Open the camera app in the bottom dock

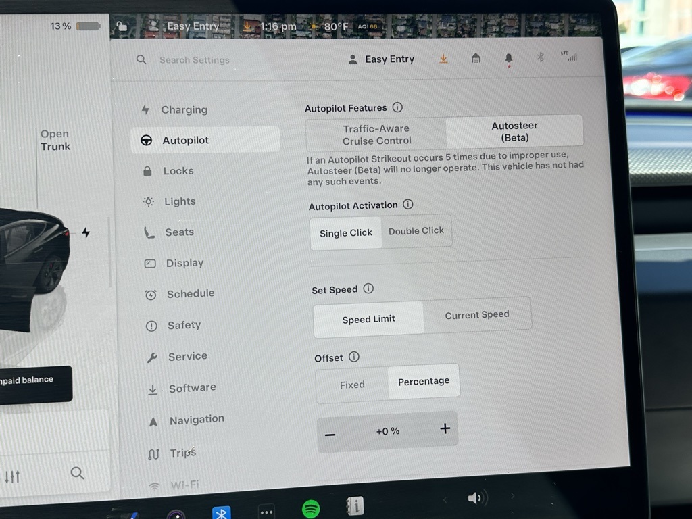176,514
